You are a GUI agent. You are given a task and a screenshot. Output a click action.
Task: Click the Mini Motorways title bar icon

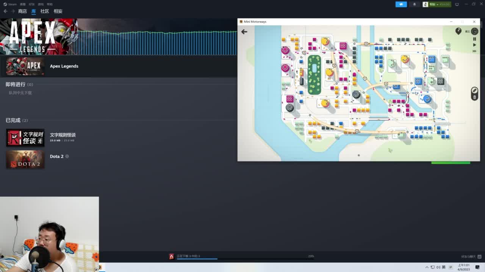[241, 22]
